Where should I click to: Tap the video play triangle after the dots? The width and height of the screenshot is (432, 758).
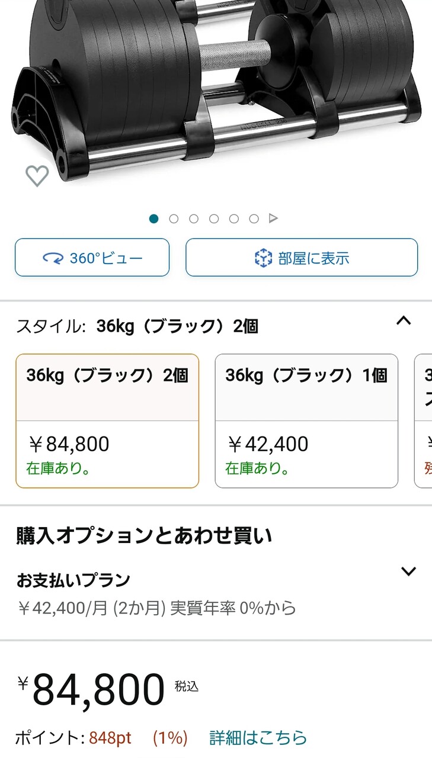coord(273,219)
